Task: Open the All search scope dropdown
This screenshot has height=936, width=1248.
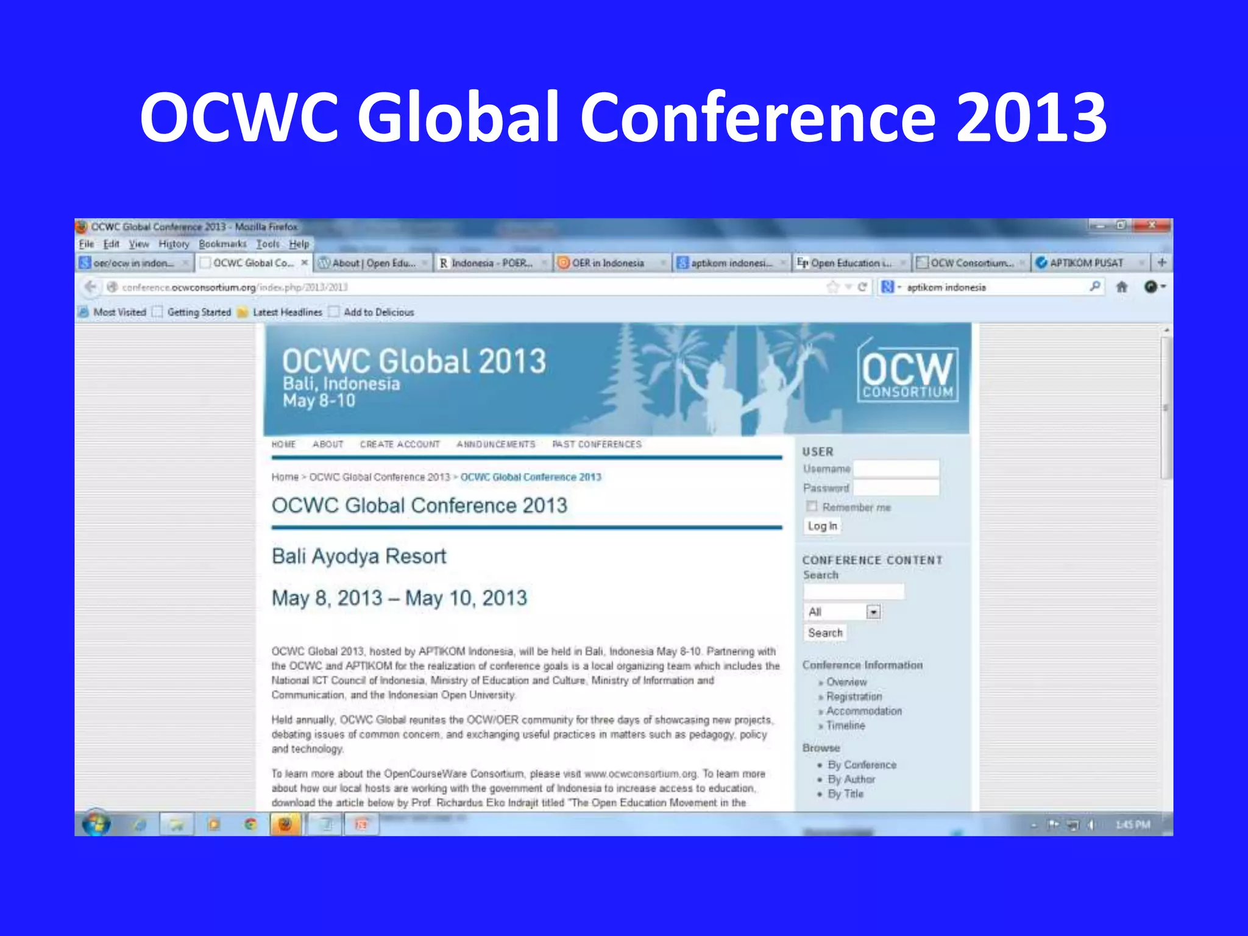Action: [842, 612]
